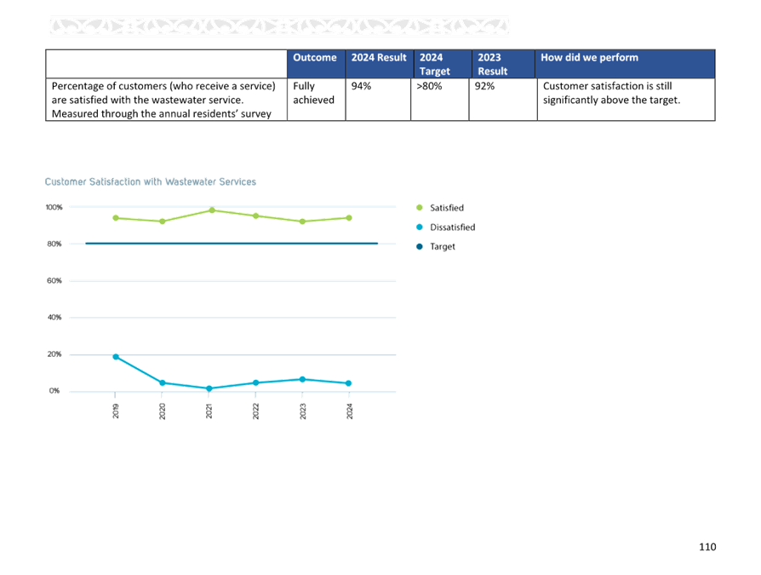Image resolution: width=761 pixels, height=575 pixels.
Task: Click the 'Target' legend label
Action: [443, 247]
